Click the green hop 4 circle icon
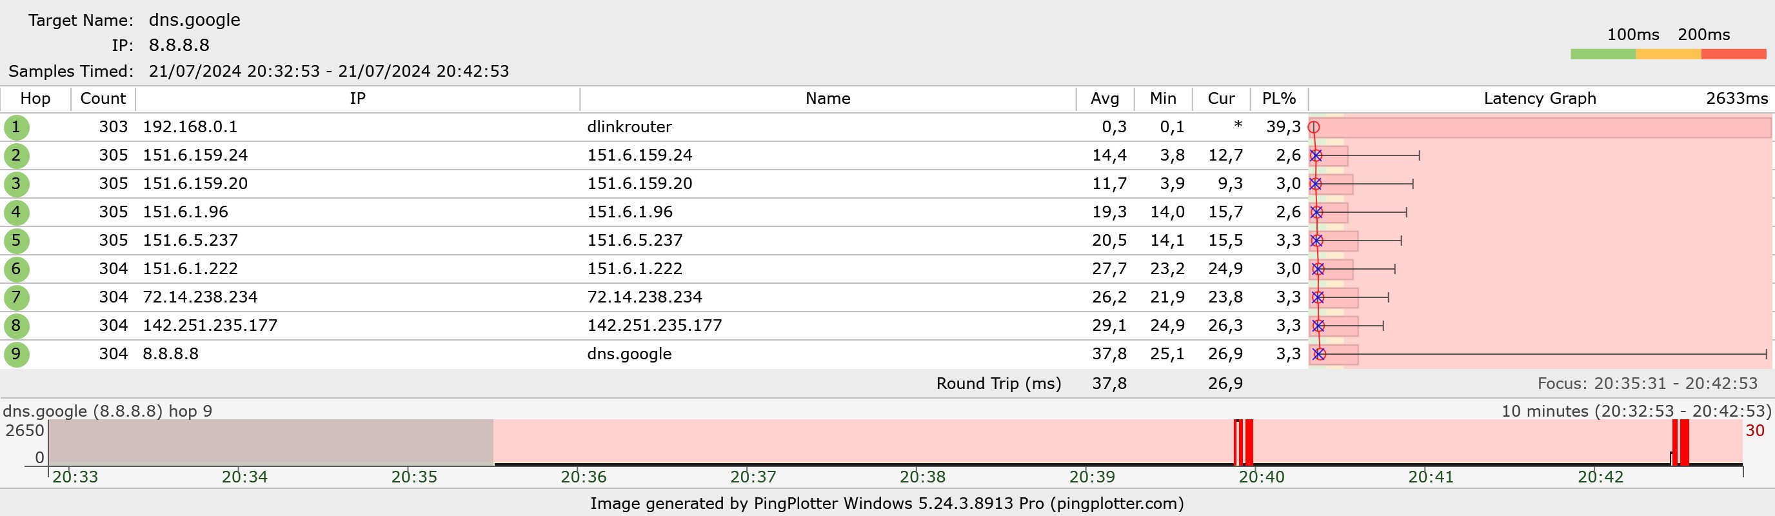Viewport: 1775px width, 516px height. click(x=17, y=212)
